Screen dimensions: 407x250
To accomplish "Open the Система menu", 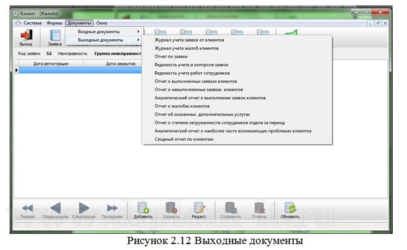I will [32, 23].
